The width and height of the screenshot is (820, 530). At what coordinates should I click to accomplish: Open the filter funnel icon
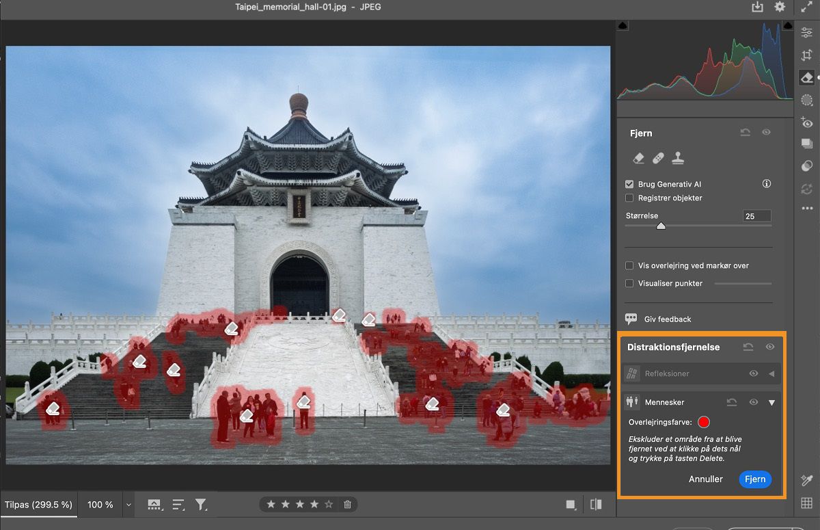click(x=201, y=505)
